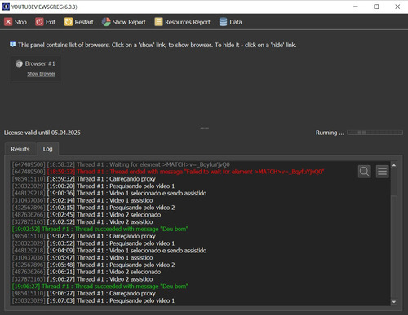
Task: Minimize the YOUTUBEVIEWSGREG window
Action: pyautogui.click(x=356, y=7)
